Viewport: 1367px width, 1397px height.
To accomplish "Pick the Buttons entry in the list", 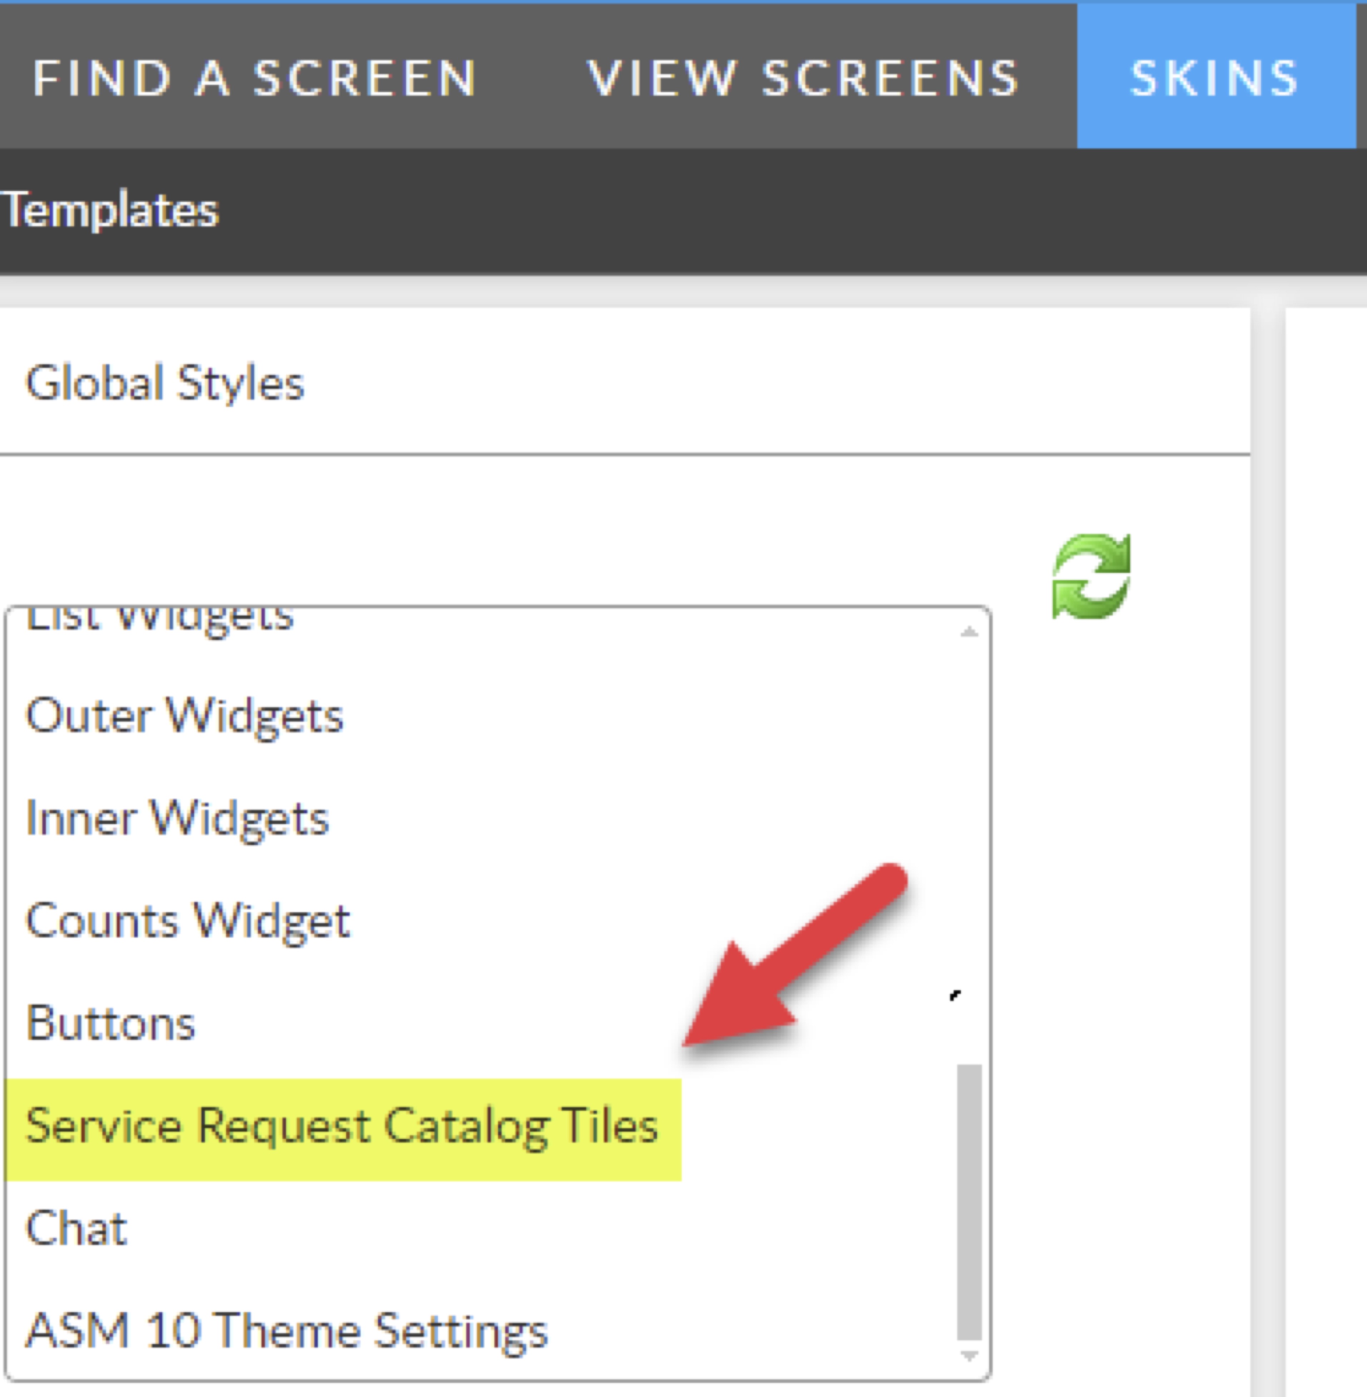I will click(110, 1023).
